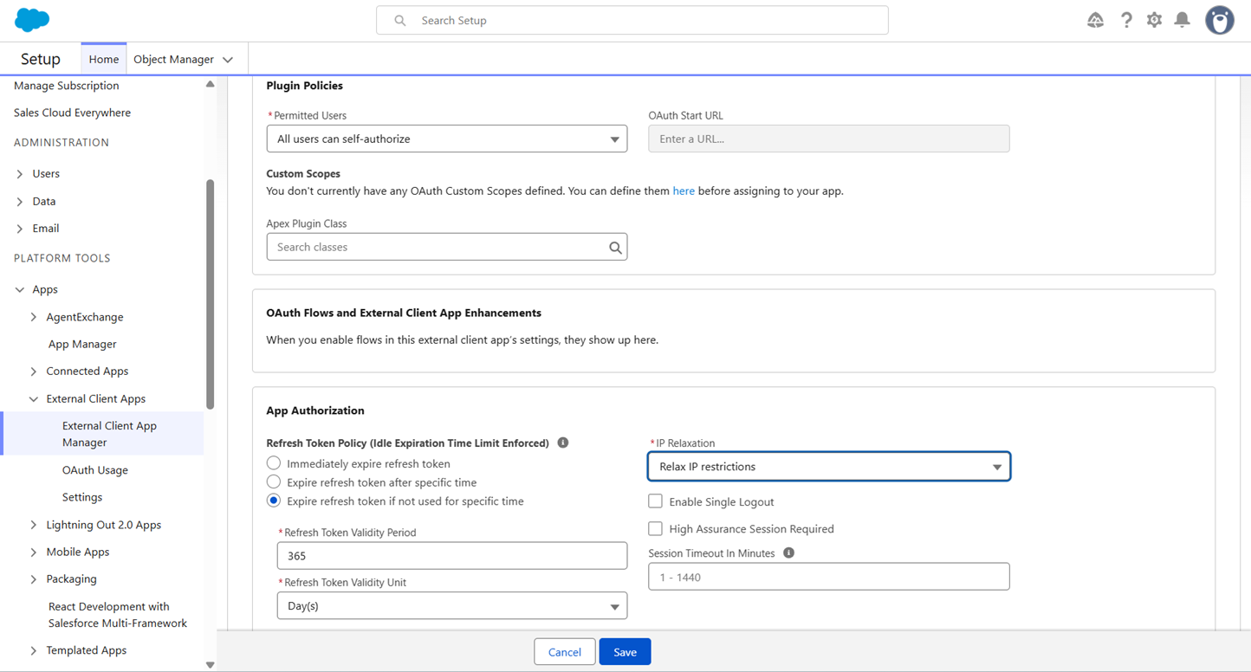Open OAuth Usage in sidebar
This screenshot has height=672, width=1251.
(x=95, y=470)
